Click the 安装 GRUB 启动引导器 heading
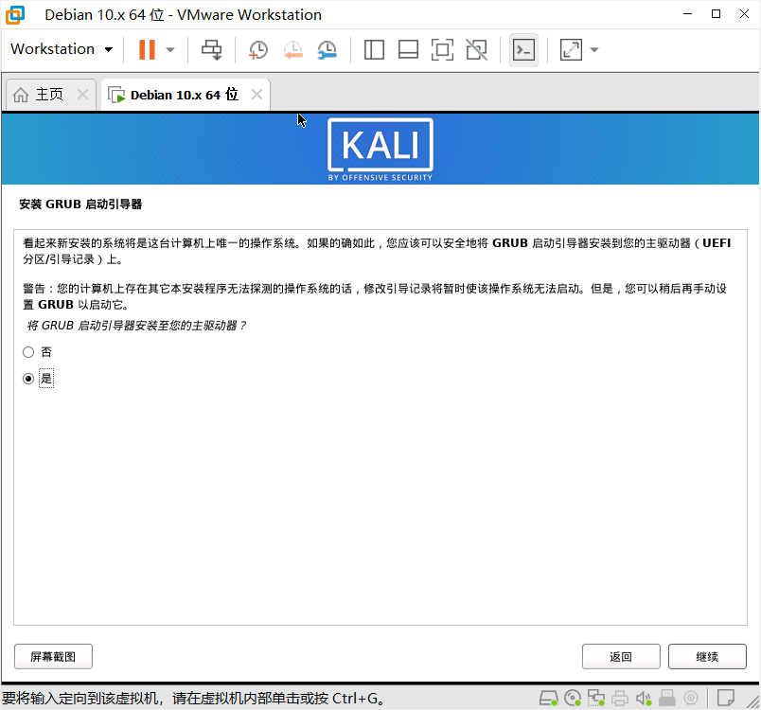Image resolution: width=761 pixels, height=710 pixels. tap(80, 204)
